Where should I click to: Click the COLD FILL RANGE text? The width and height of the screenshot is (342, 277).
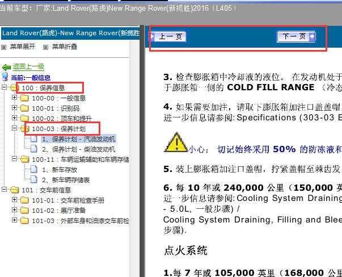tap(271, 87)
